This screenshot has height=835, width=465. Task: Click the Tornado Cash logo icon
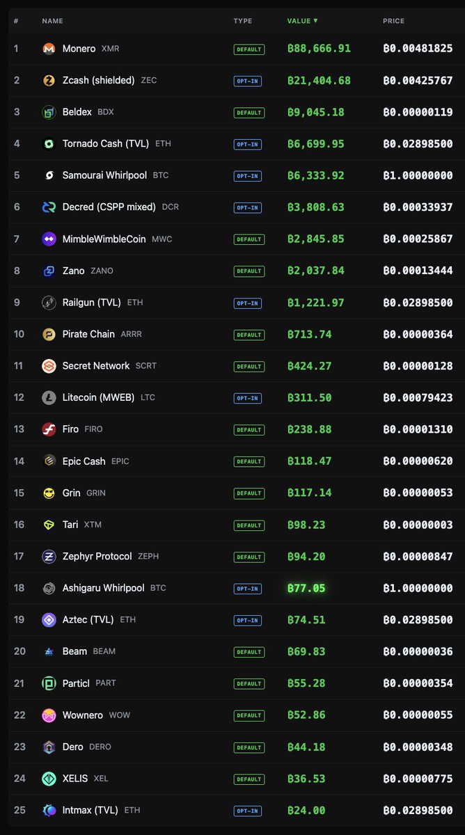[49, 144]
